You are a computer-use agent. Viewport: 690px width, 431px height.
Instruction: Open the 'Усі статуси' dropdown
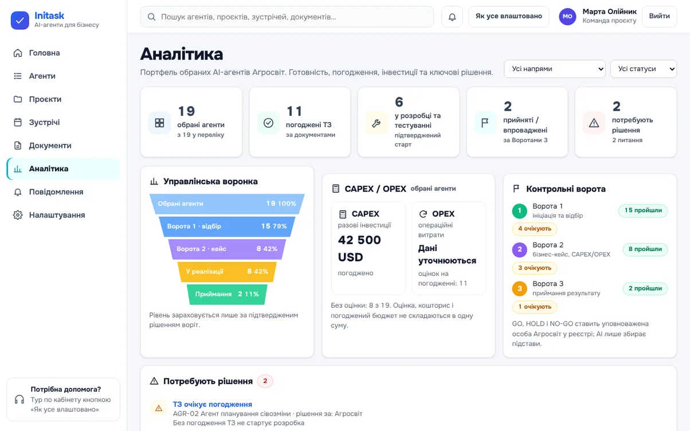pos(643,69)
